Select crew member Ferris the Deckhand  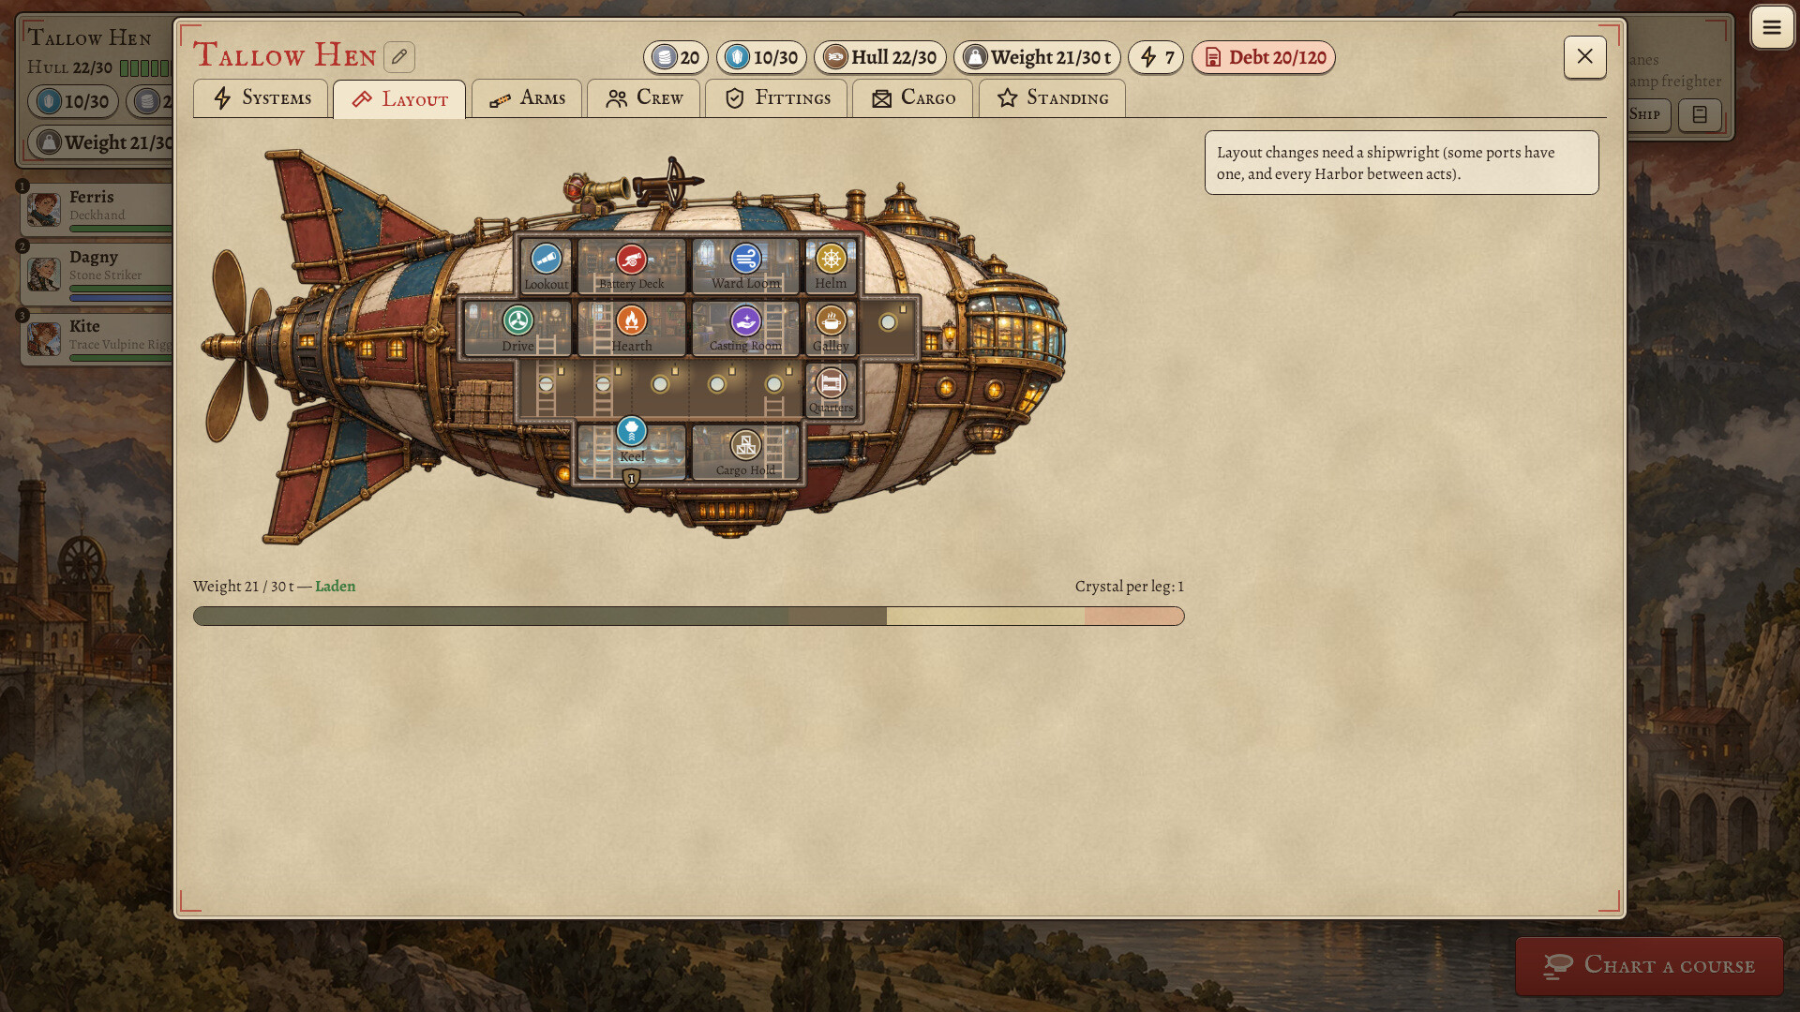point(97,208)
